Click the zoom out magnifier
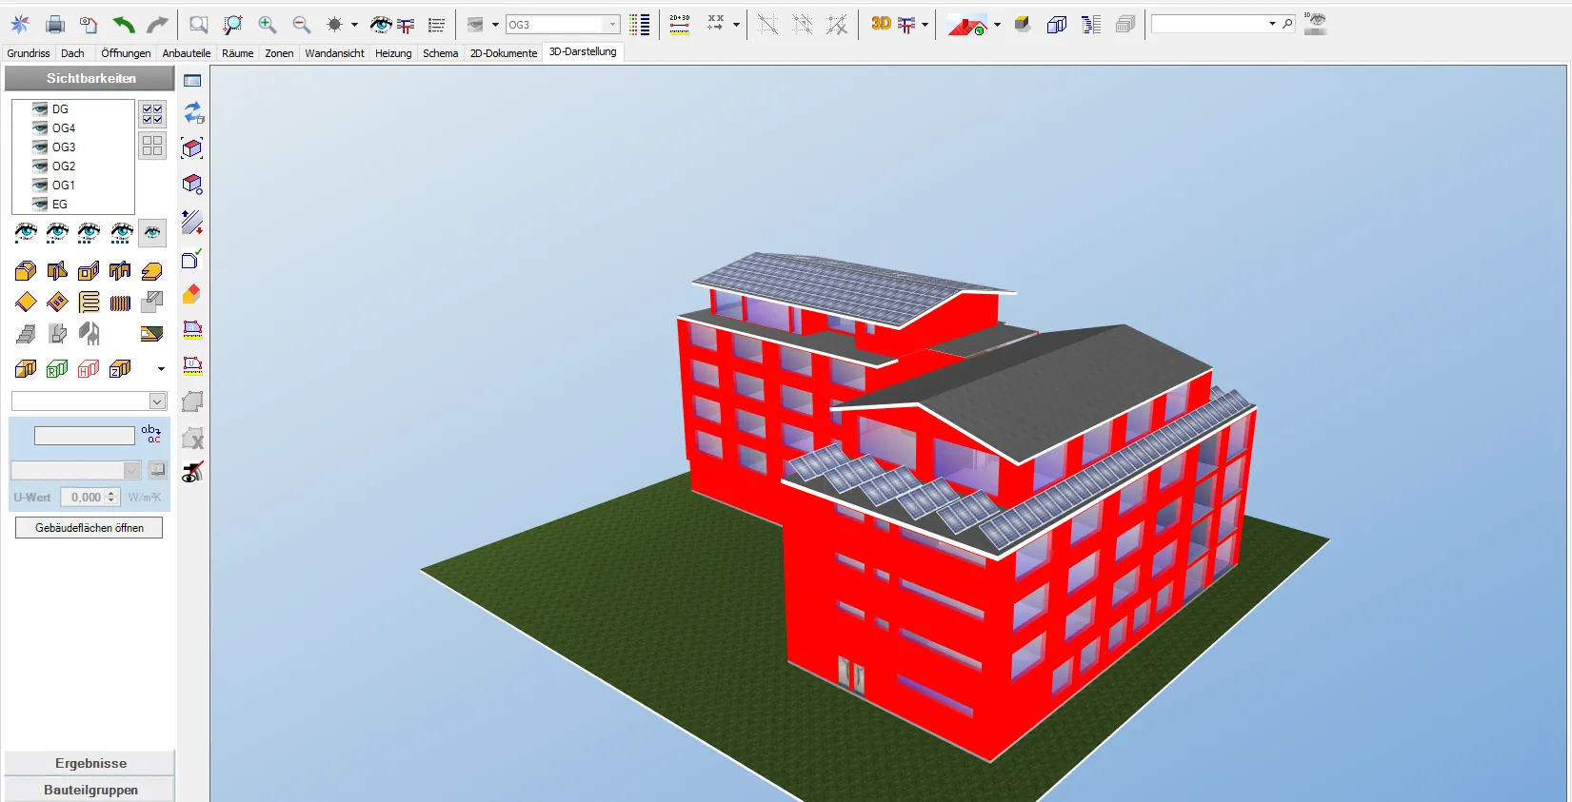Viewport: 1572px width, 802px height. tap(302, 25)
